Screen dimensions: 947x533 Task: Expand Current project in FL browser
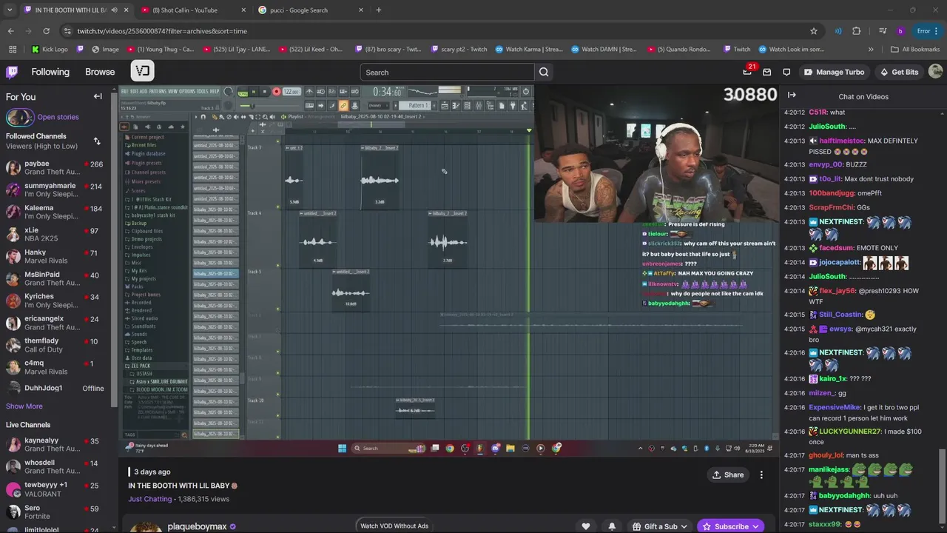pyautogui.click(x=147, y=137)
